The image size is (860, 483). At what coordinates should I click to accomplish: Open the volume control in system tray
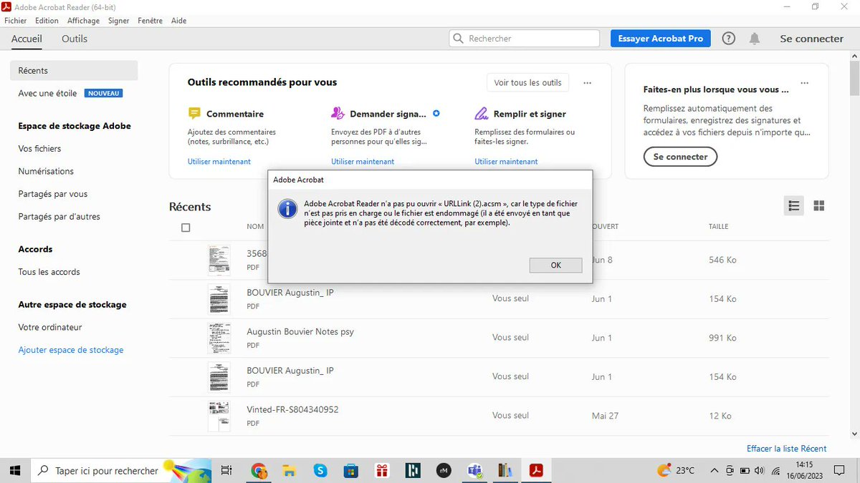(x=760, y=470)
